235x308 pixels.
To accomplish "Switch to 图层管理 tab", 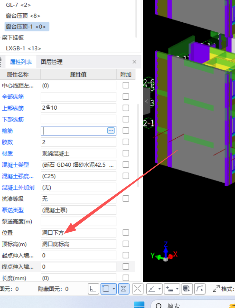I will click(52, 62).
